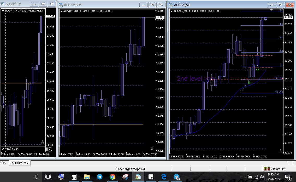Open the computer monitor app taskbar icon
The height and width of the screenshot is (182, 296).
click(x=61, y=177)
